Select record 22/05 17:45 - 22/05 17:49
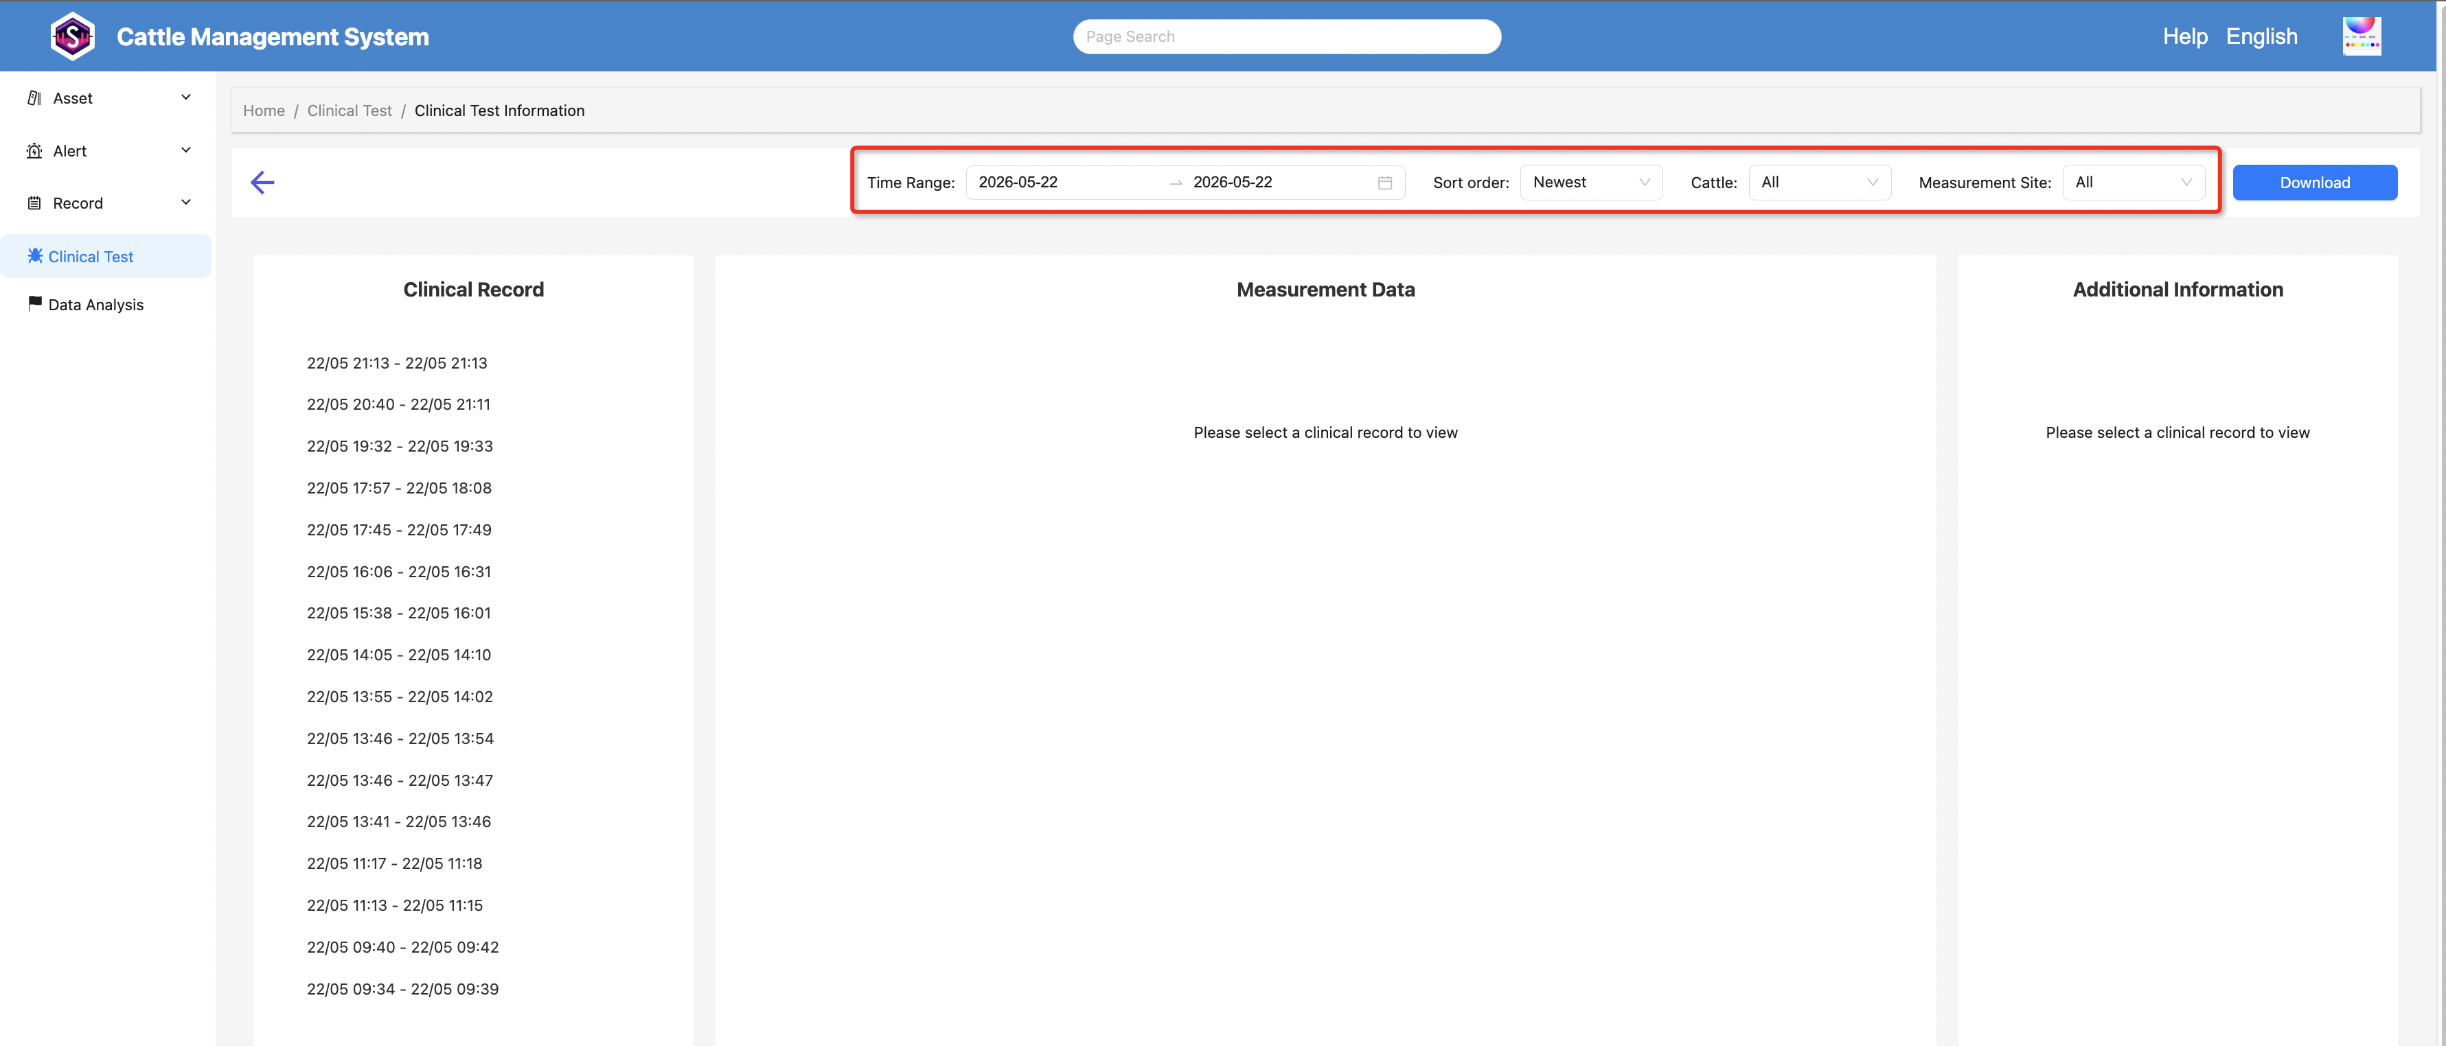Image resolution: width=2446 pixels, height=1046 pixels. click(x=399, y=530)
